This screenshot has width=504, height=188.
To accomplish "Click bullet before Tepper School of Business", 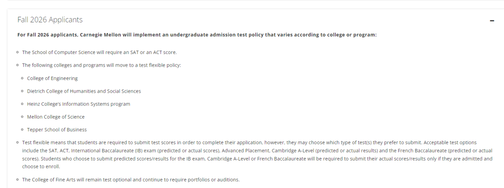I will [22, 129].
